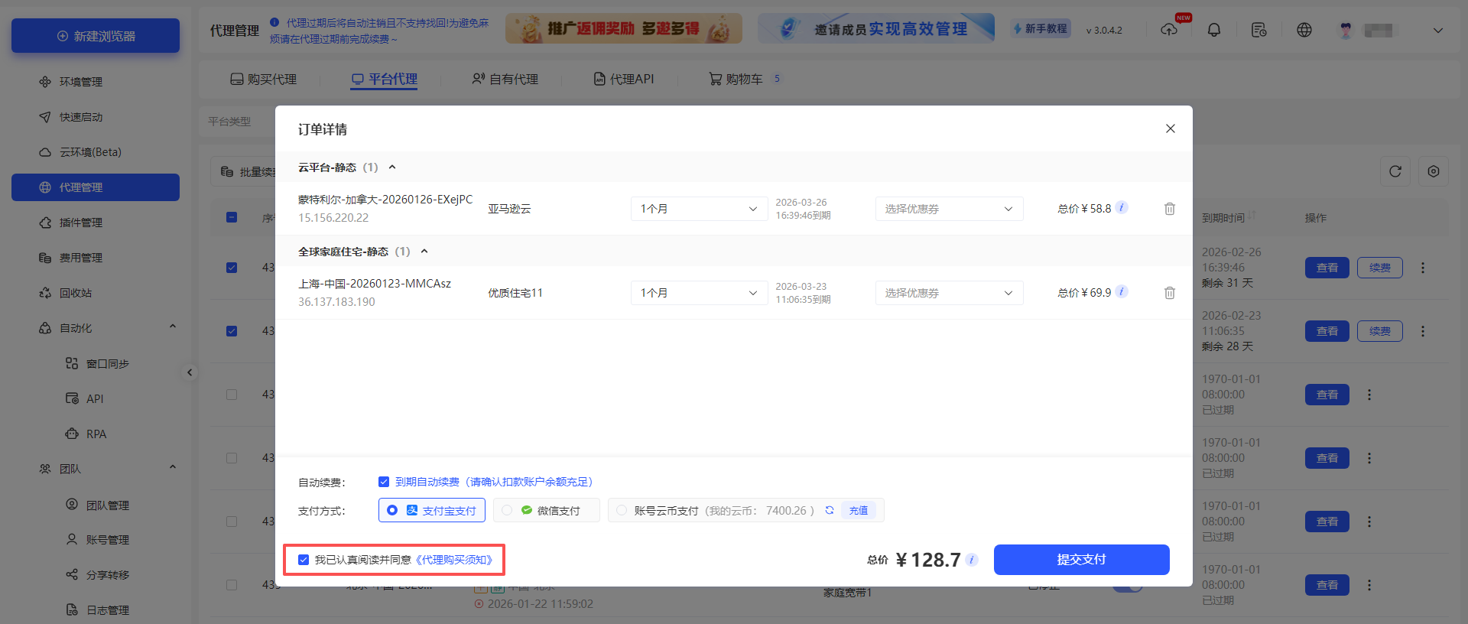Open 1个月 duration dropdown for 亚马逊云
The image size is (1468, 624).
point(699,209)
